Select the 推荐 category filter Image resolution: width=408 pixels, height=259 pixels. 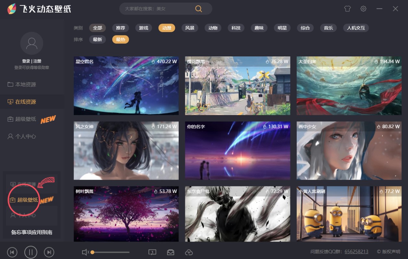click(121, 28)
